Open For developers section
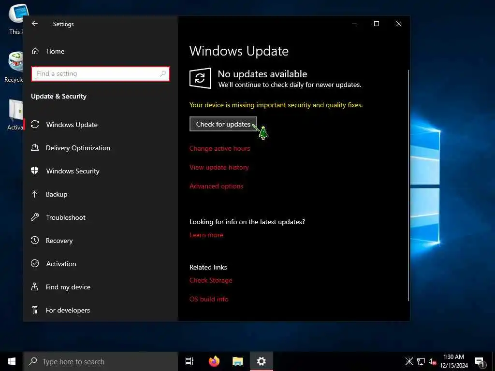This screenshot has width=495, height=371. tap(68, 310)
